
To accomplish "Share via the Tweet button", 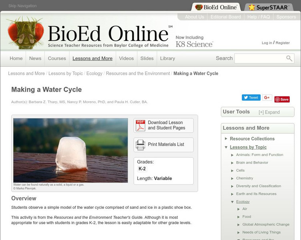I will point(251,98).
